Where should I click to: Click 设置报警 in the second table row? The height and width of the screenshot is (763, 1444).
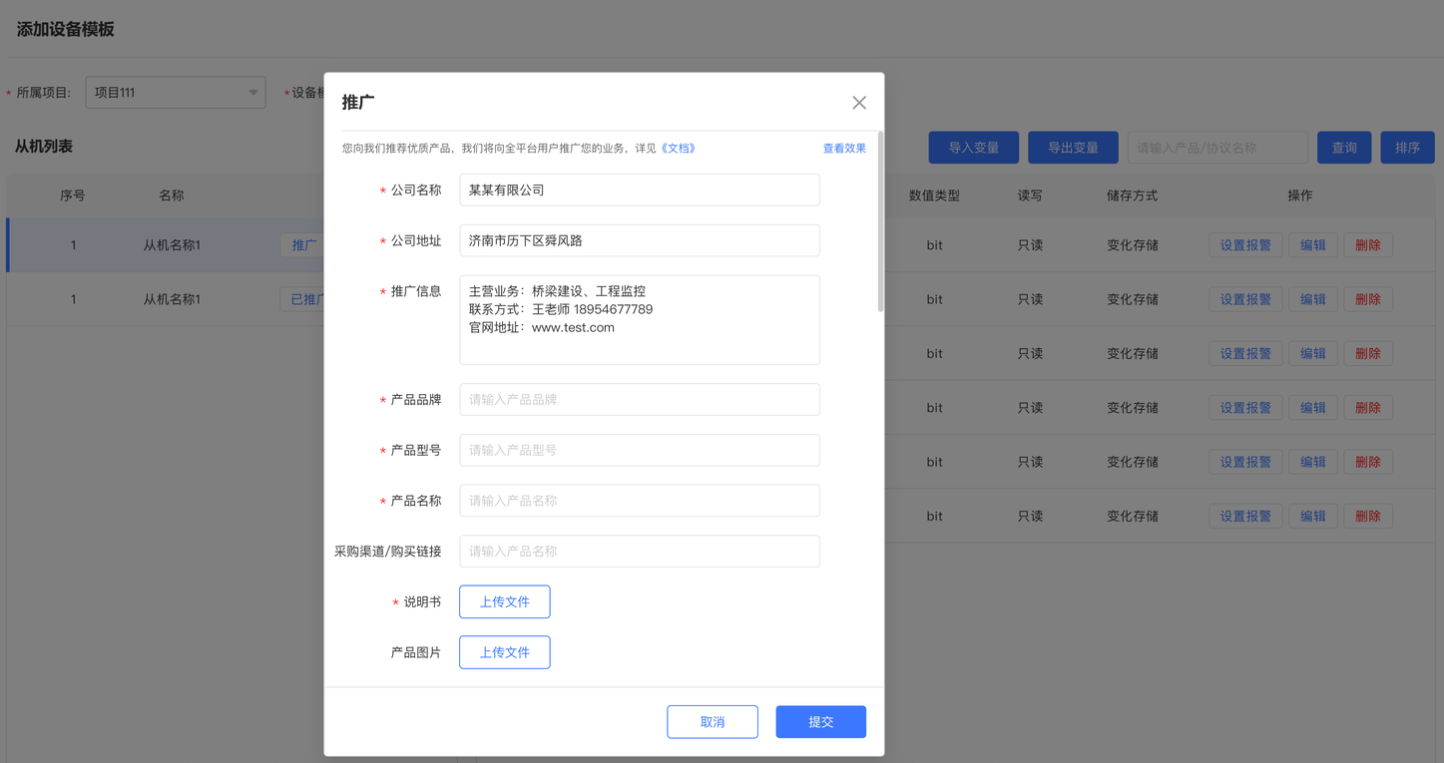tap(1245, 299)
